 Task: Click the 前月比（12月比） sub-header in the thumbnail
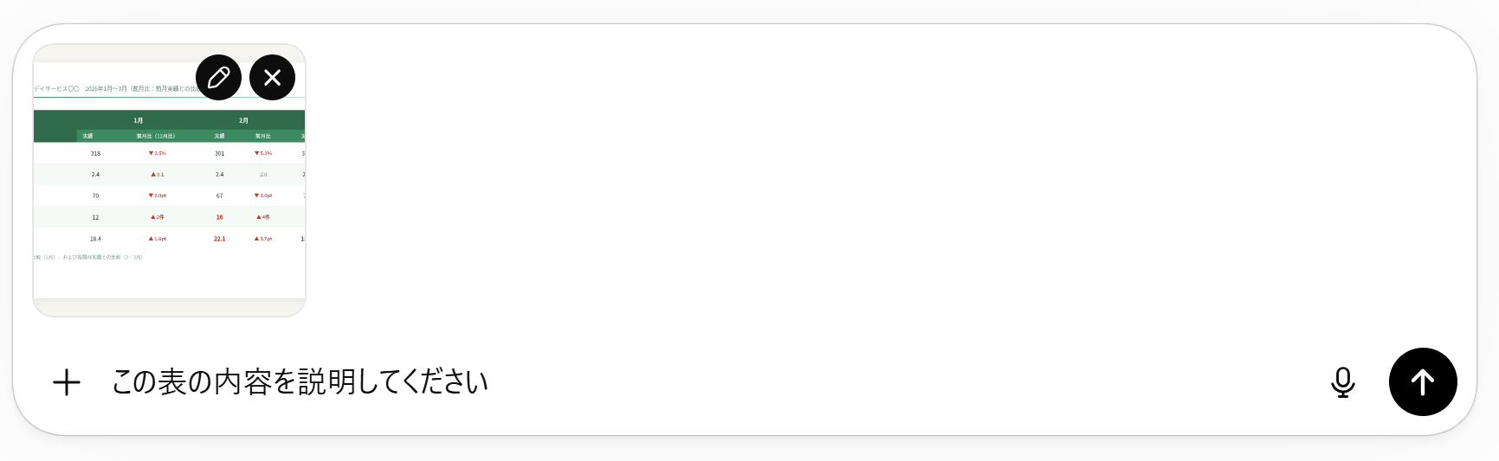(156, 137)
